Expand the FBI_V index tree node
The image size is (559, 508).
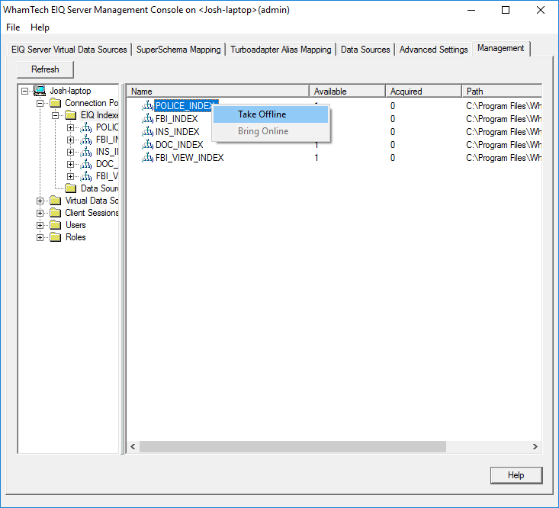click(71, 176)
